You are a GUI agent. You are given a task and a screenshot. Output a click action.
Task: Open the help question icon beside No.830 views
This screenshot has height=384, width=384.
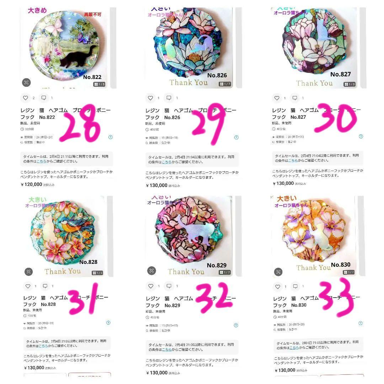361,323
